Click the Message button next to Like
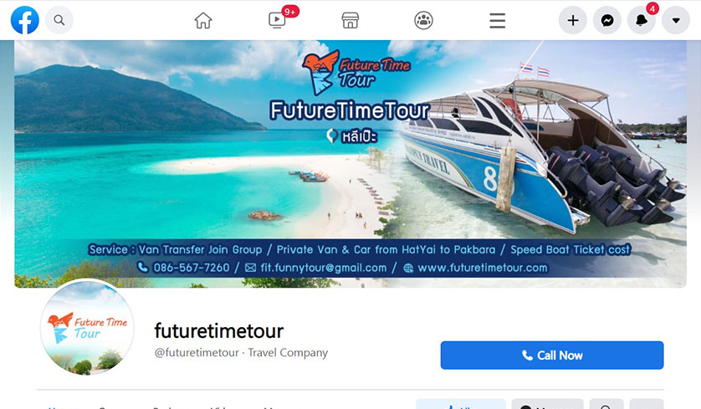The image size is (701, 409). tap(548, 405)
